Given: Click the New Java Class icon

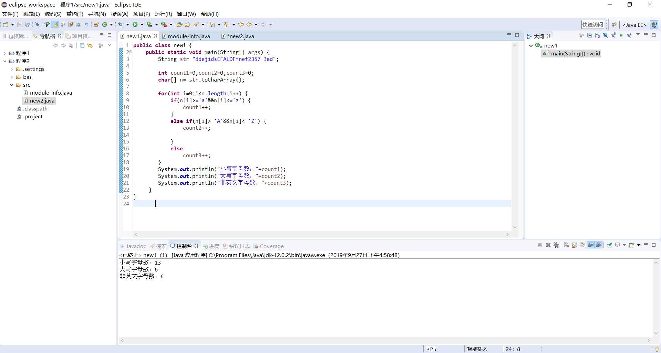Looking at the screenshot, I should coord(105,24).
